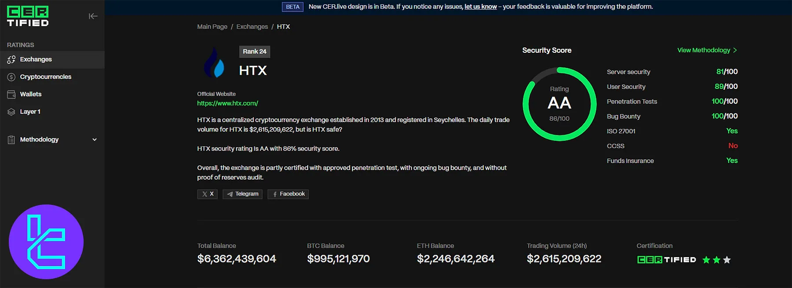The width and height of the screenshot is (792, 288).
Task: Expand the Methodology dropdown chevron
Action: pos(95,140)
